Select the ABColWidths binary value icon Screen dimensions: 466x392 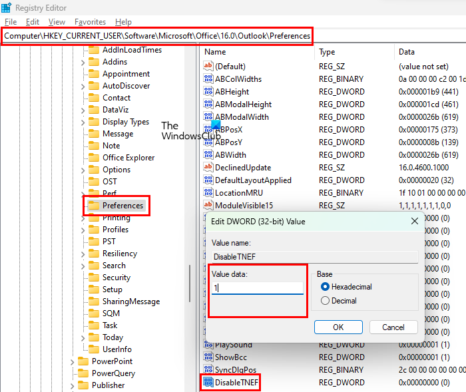[208, 79]
